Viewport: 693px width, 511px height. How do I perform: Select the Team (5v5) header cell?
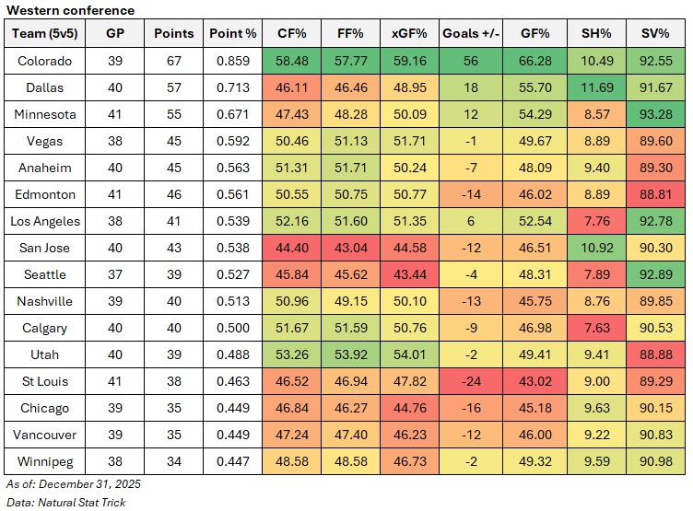[x=42, y=34]
